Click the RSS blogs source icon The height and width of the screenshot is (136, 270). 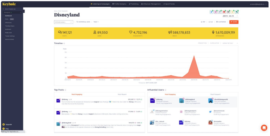(x=233, y=12)
